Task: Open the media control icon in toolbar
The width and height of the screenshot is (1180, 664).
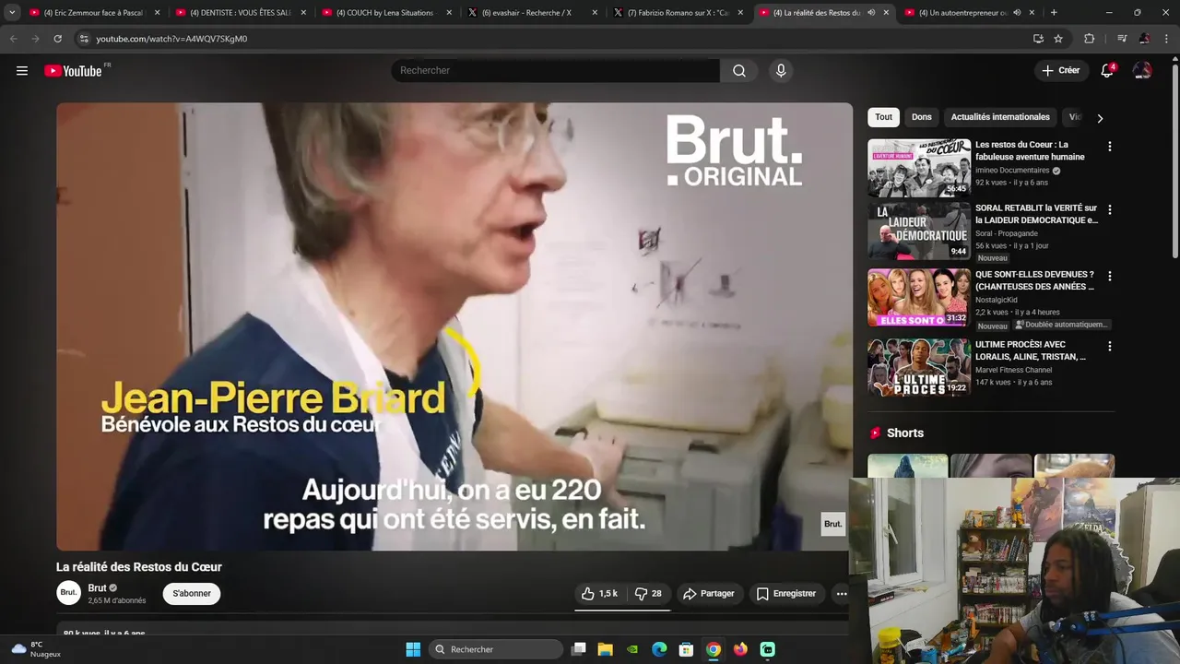Action: [1122, 39]
